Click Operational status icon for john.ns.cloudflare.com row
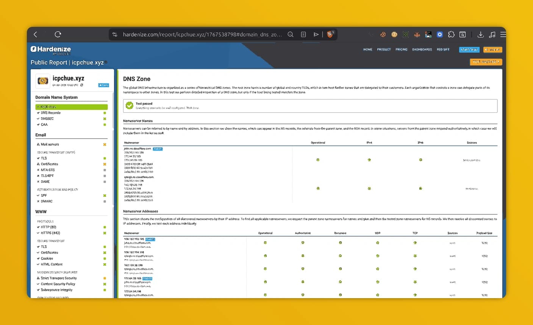Image resolution: width=533 pixels, height=325 pixels. (x=318, y=160)
